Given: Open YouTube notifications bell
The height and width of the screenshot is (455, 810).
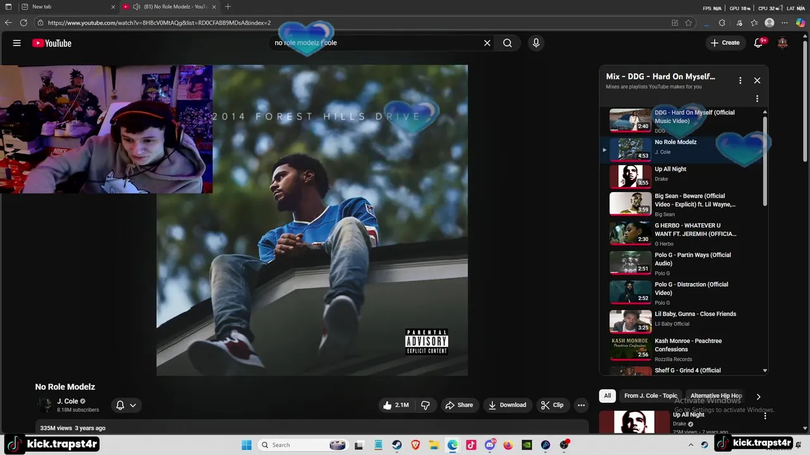Looking at the screenshot, I should point(758,43).
